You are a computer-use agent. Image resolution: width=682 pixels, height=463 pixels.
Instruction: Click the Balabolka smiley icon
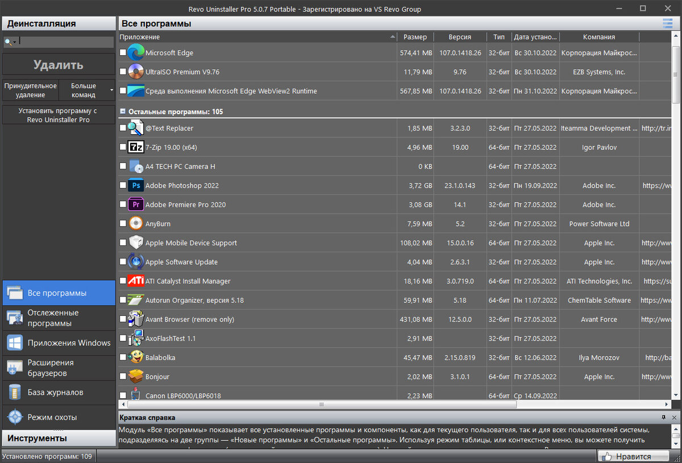pos(136,357)
